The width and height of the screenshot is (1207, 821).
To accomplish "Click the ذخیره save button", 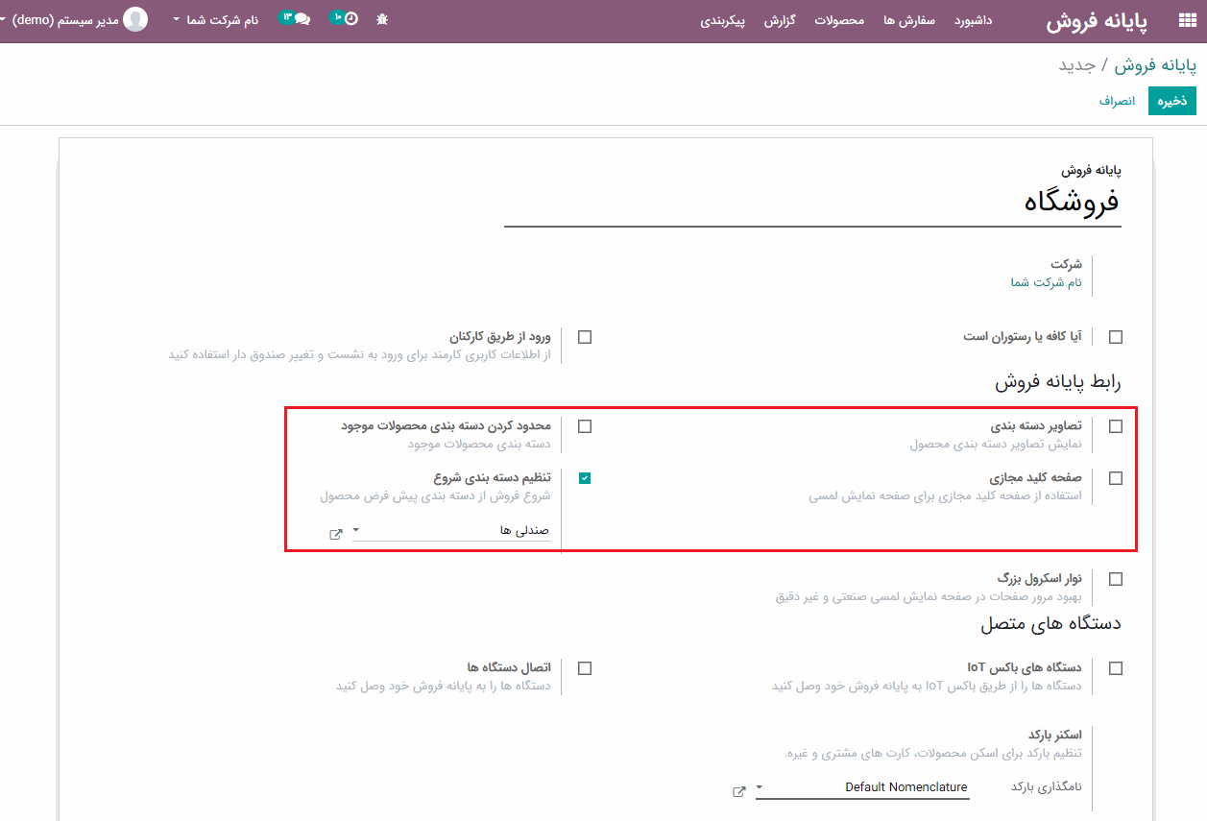I will [1171, 101].
